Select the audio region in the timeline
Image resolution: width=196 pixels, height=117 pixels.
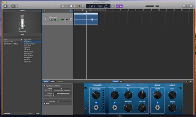pyautogui.click(x=86, y=19)
